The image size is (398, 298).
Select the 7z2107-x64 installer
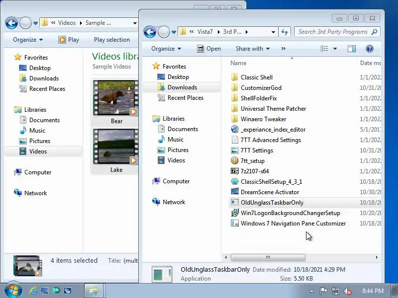pyautogui.click(x=254, y=171)
